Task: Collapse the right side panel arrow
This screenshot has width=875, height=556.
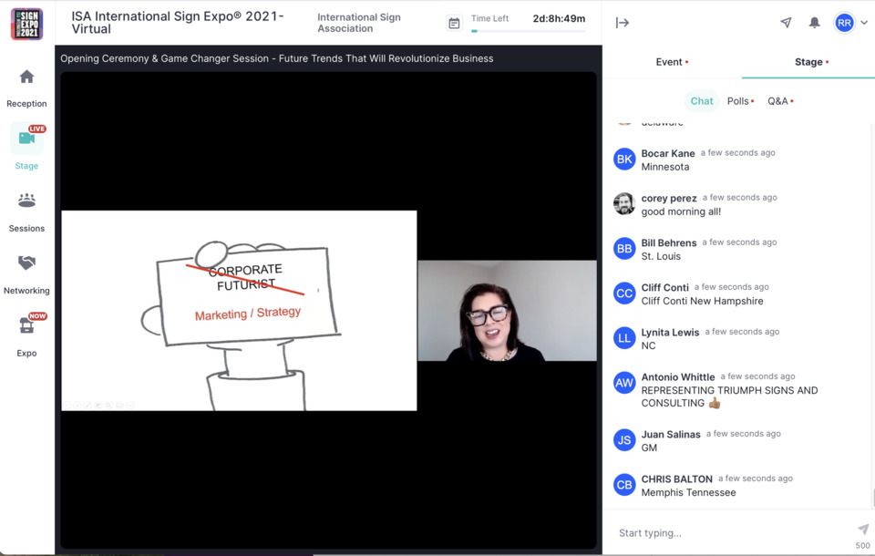Action: point(623,23)
